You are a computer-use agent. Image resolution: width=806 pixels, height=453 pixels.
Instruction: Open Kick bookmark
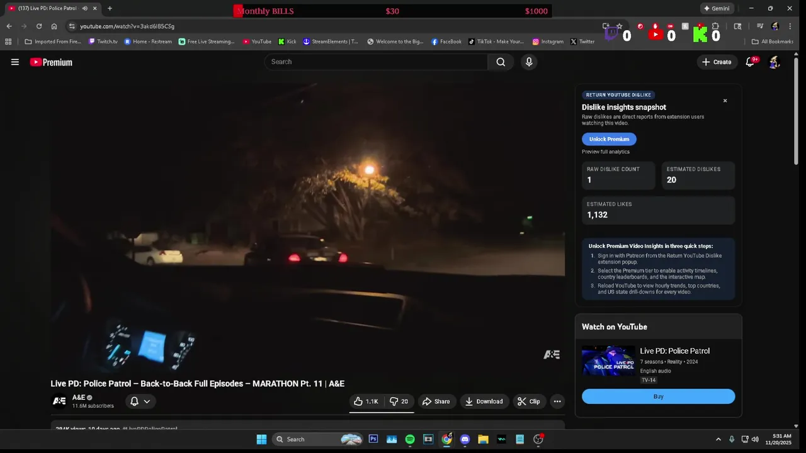click(287, 42)
